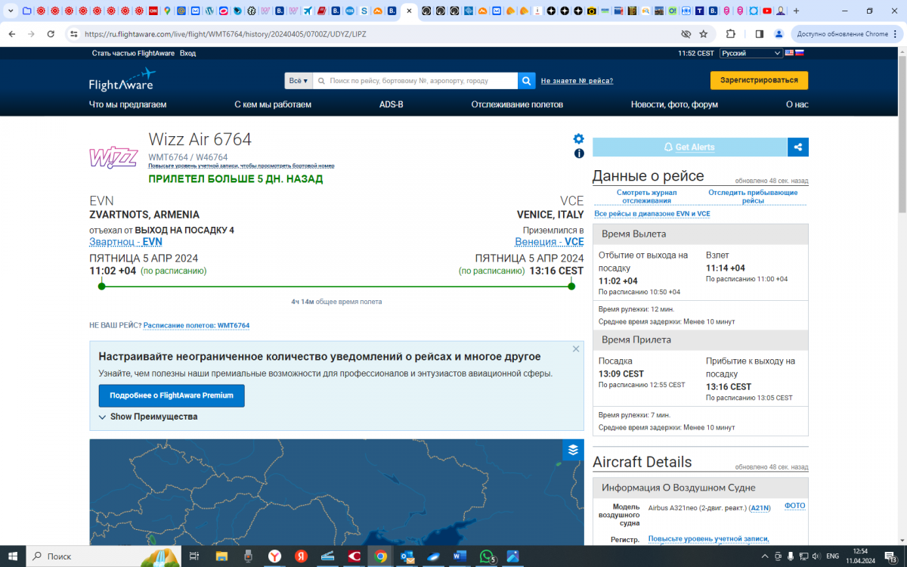The height and width of the screenshot is (567, 907).
Task: Open Chrome from the taskbar
Action: point(380,556)
